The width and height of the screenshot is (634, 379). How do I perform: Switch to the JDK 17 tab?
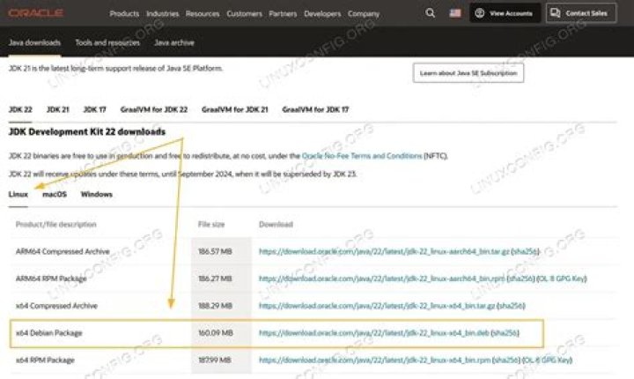[94, 109]
